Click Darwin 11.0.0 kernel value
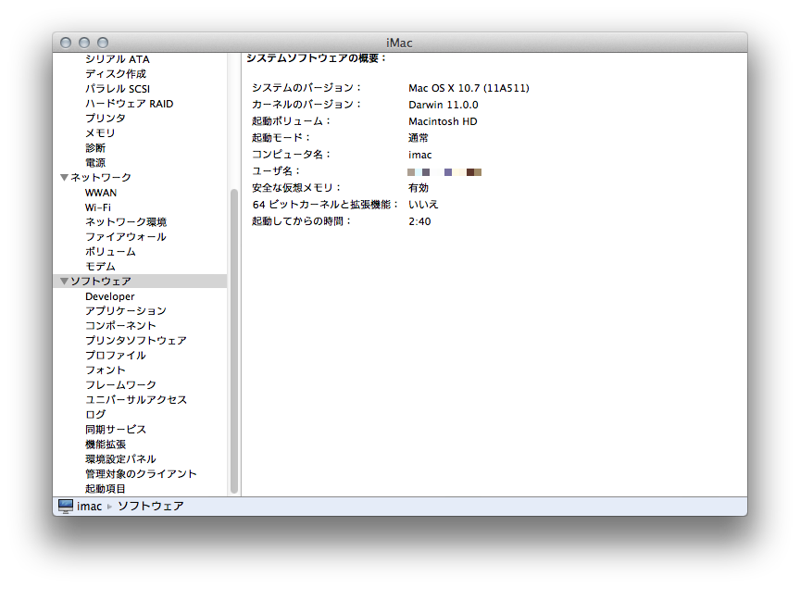The image size is (800, 589). pyautogui.click(x=443, y=105)
